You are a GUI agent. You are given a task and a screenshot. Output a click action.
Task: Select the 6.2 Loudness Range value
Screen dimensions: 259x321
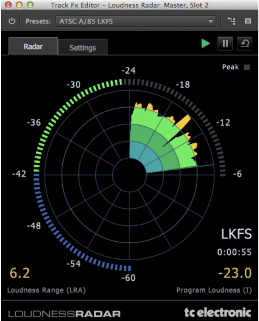pyautogui.click(x=20, y=273)
